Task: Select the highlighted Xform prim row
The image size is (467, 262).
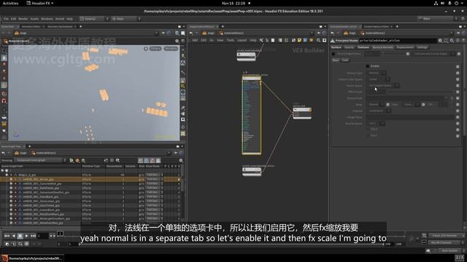Action: (x=90, y=180)
